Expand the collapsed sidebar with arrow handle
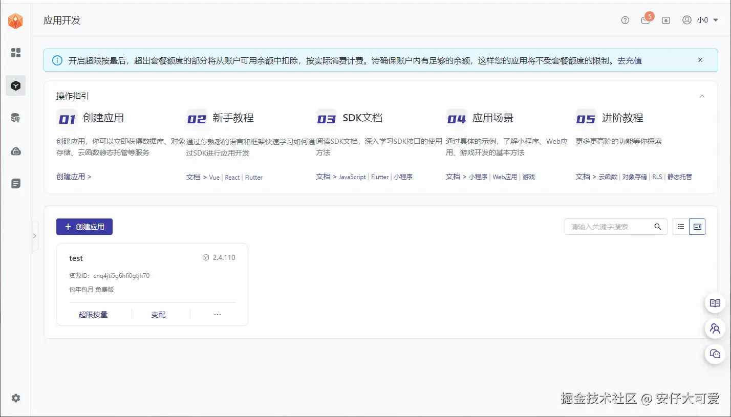Image resolution: width=731 pixels, height=417 pixels. (34, 236)
